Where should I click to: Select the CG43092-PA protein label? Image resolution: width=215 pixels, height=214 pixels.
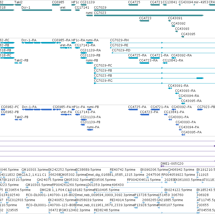[x=182, y=107]
